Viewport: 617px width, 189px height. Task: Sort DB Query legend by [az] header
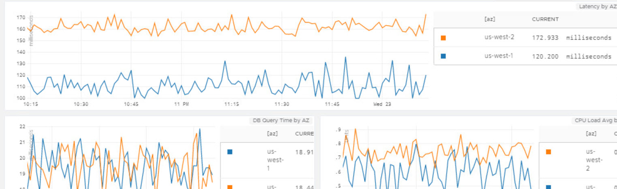click(x=272, y=134)
